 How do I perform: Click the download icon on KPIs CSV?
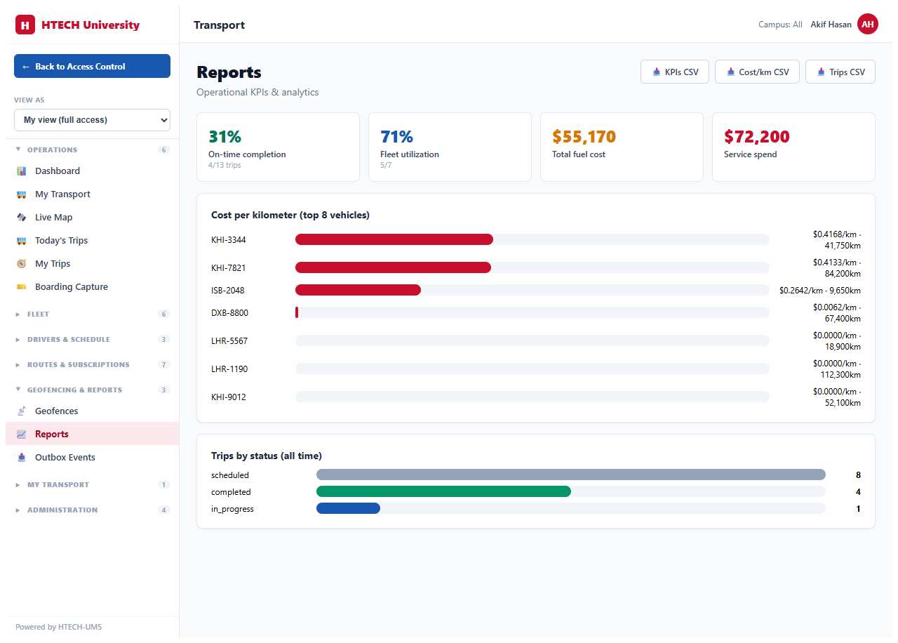click(x=657, y=72)
